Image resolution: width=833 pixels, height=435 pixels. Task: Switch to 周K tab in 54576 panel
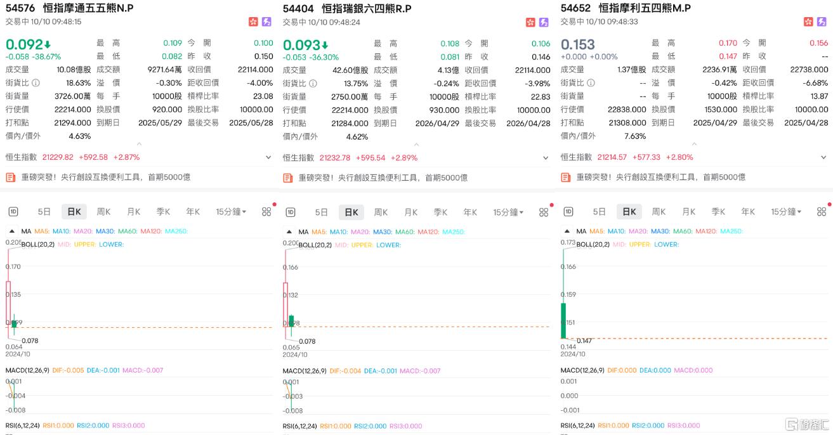[103, 212]
